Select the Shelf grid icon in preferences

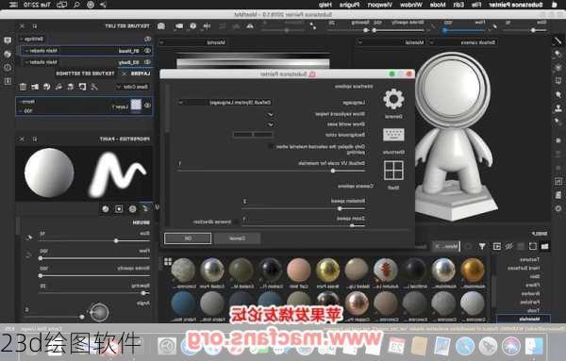pyautogui.click(x=393, y=171)
